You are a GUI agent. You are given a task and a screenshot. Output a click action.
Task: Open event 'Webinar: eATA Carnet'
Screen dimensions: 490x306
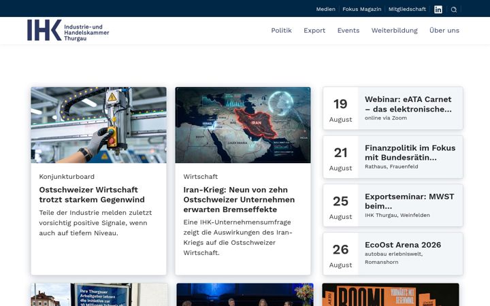point(408,104)
